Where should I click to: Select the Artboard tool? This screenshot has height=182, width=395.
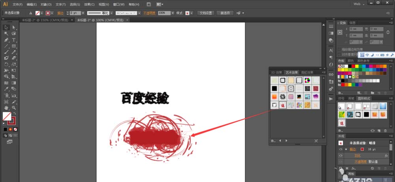(x=6, y=102)
